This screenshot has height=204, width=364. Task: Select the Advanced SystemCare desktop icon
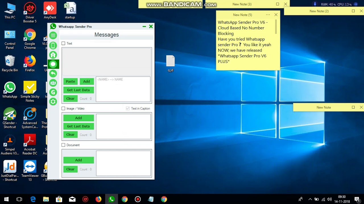[30, 118]
